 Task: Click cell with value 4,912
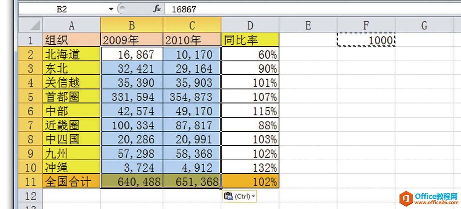[x=192, y=167]
